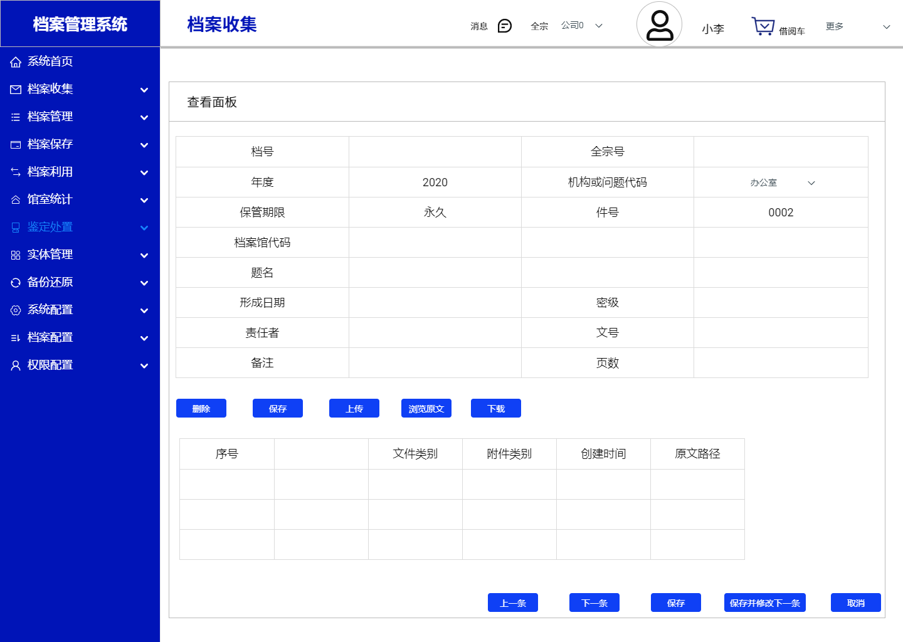Click the home icon beside 系统首页
The height and width of the screenshot is (642, 903).
16,61
